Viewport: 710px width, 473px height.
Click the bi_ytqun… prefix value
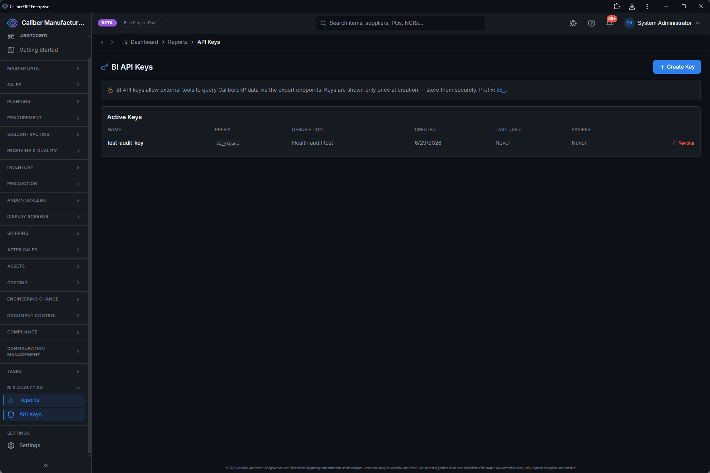tap(227, 143)
